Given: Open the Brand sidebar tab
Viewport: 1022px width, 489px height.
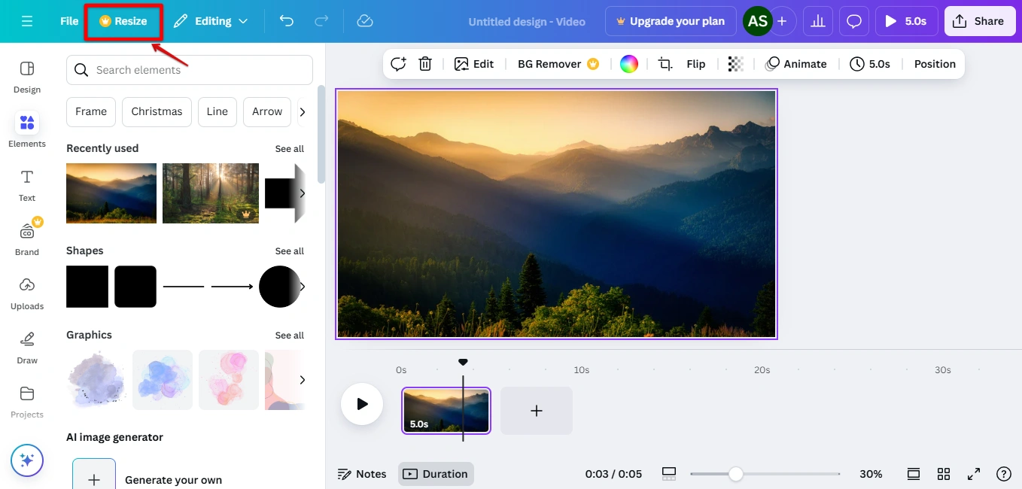Looking at the screenshot, I should [27, 238].
